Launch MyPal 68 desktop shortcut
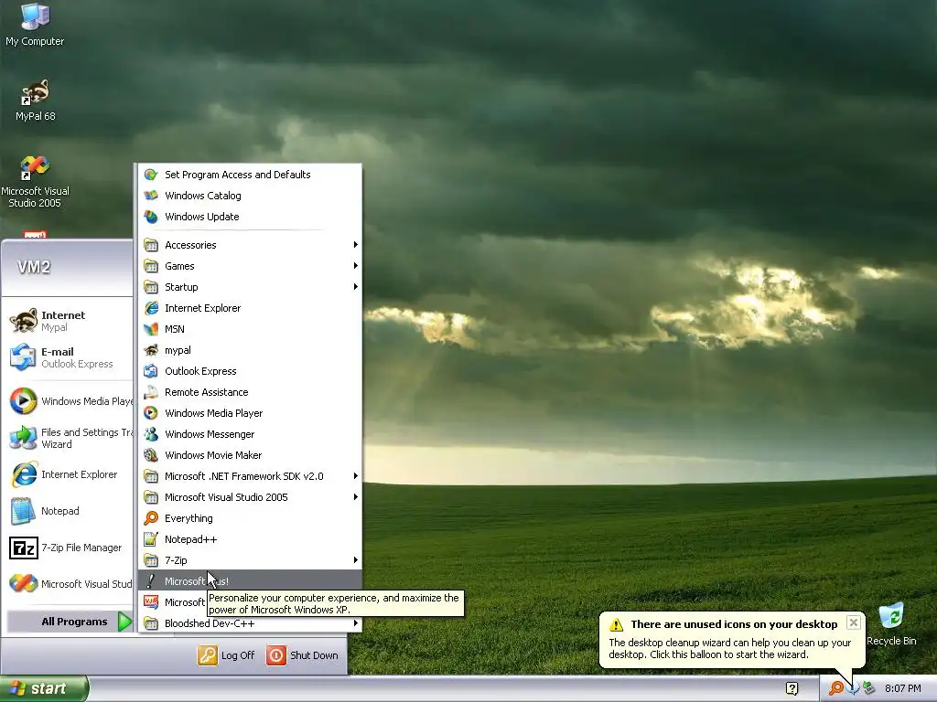The image size is (937, 702). pyautogui.click(x=35, y=101)
